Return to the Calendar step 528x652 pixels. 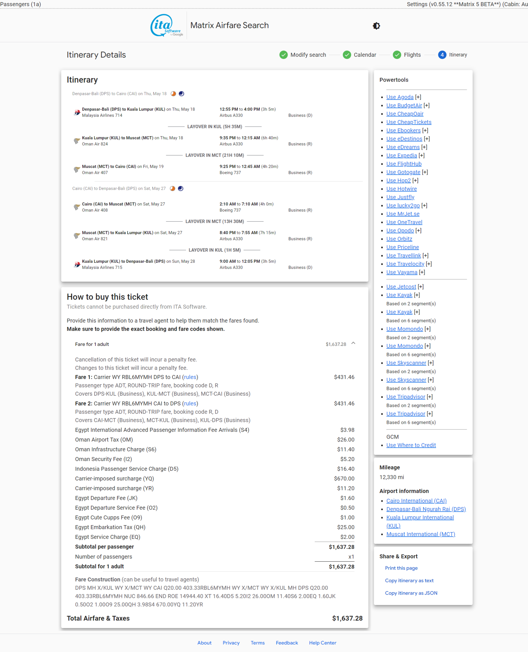point(359,55)
